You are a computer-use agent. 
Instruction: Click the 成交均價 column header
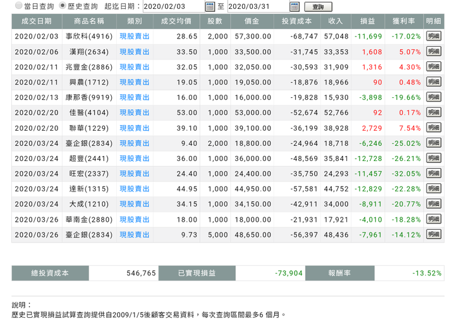point(176,21)
